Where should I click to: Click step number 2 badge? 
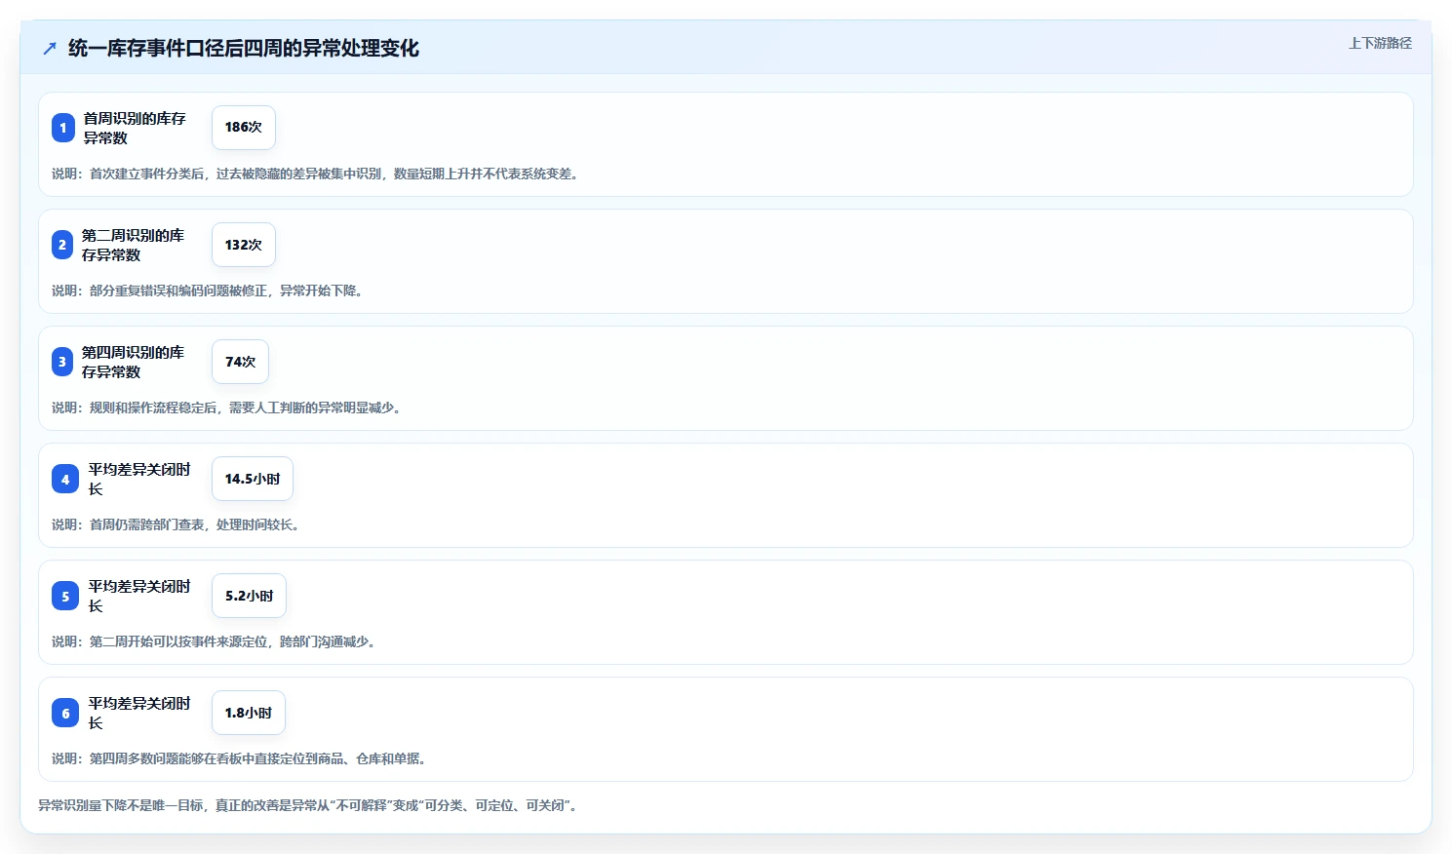pyautogui.click(x=62, y=245)
